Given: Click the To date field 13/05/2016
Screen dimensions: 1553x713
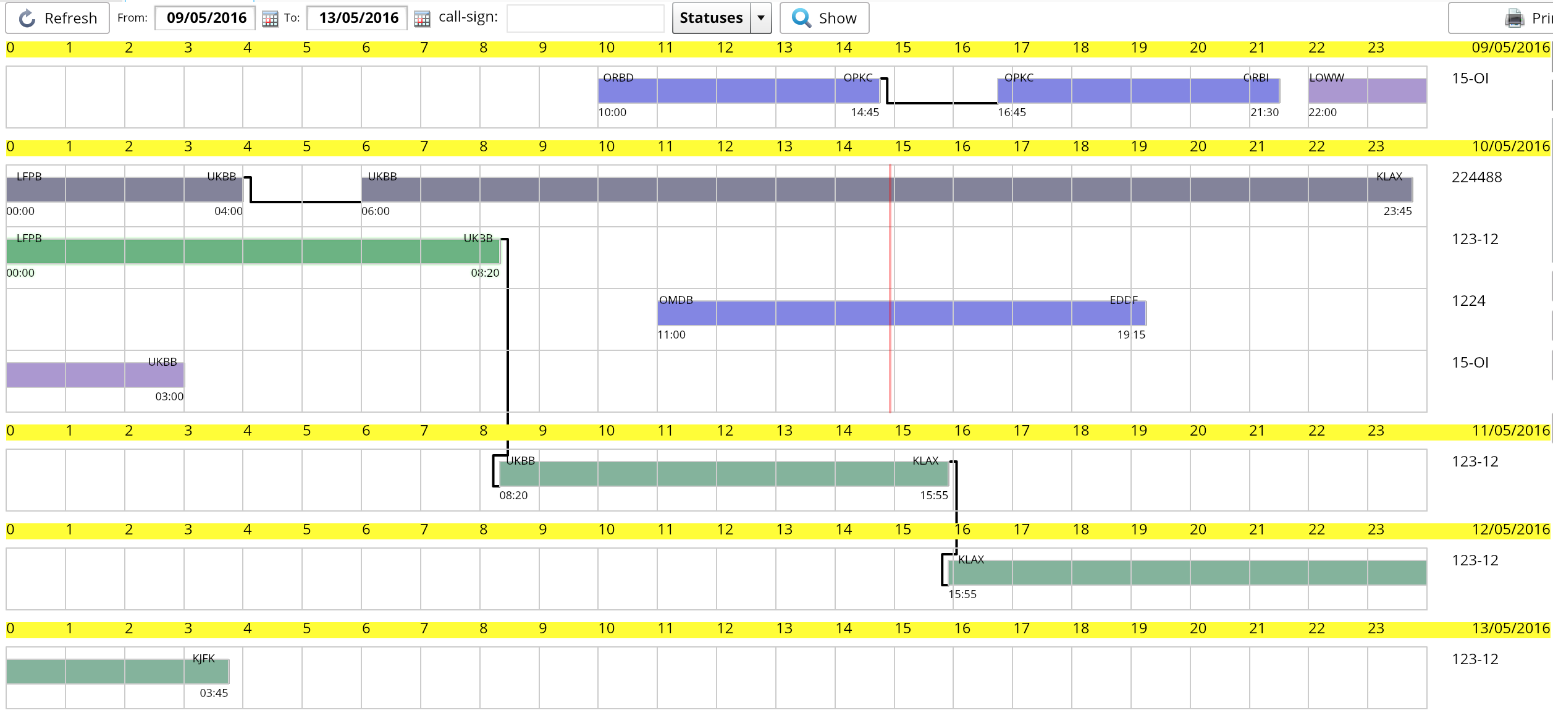Looking at the screenshot, I should [x=358, y=18].
